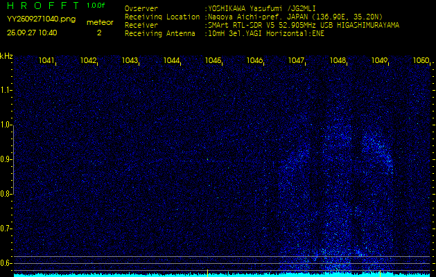This screenshot has width=436, height=277.
Task: Click the observer name YOSHIKAWA Yasufumi /JG2MLI
Action: pos(261,8)
